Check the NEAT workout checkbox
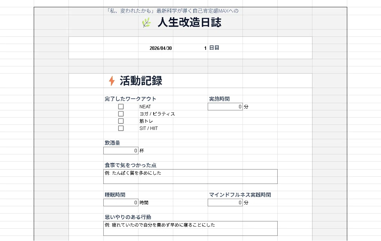 click(x=121, y=107)
